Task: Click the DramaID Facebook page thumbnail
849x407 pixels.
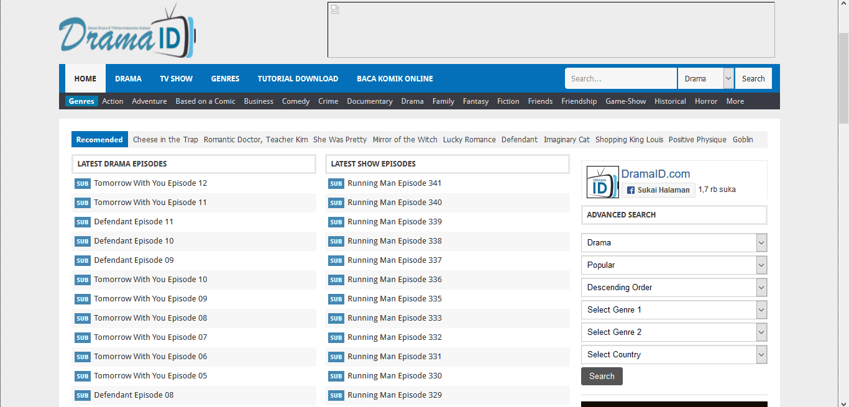Action: click(603, 182)
